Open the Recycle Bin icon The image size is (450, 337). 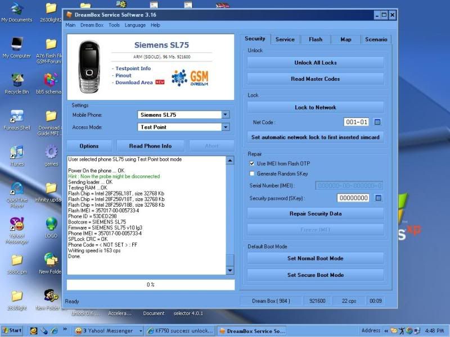17,84
